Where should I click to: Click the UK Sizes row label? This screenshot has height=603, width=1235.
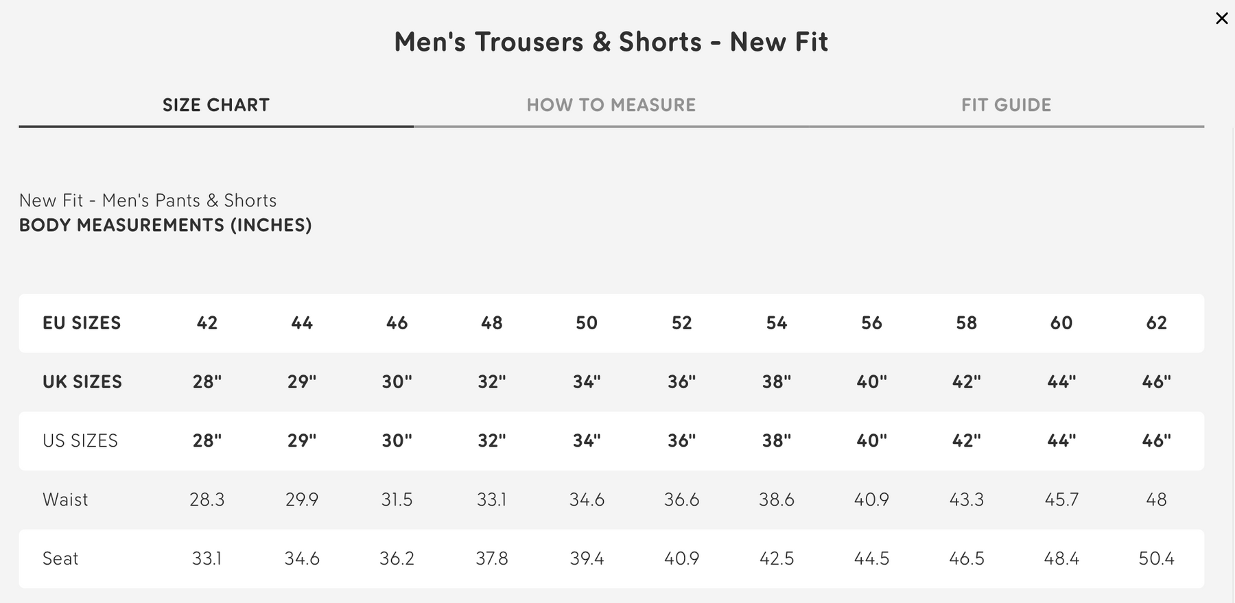click(82, 382)
